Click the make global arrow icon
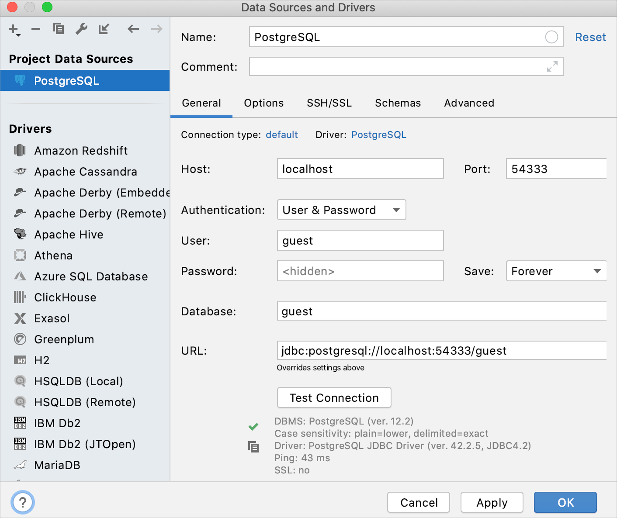This screenshot has width=617, height=518. pyautogui.click(x=104, y=29)
